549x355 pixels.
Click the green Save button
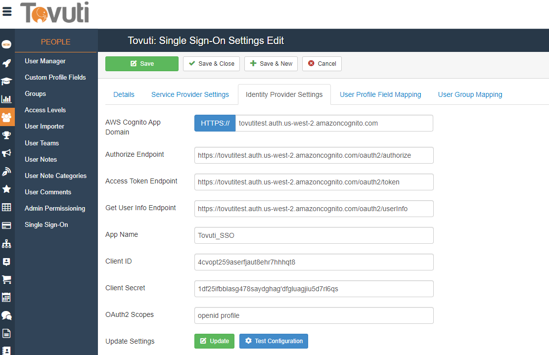[x=142, y=64]
